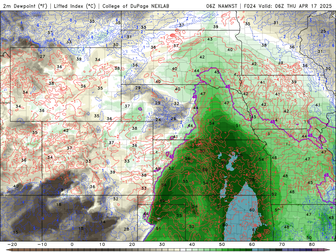This screenshot has width=336, height=252.
Task: Click the '20' color scale label
Action: click(132, 244)
